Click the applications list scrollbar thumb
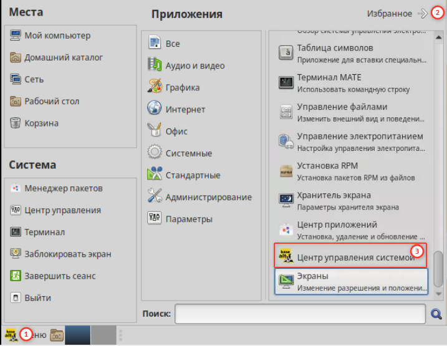447x346 pixels. (x=438, y=269)
